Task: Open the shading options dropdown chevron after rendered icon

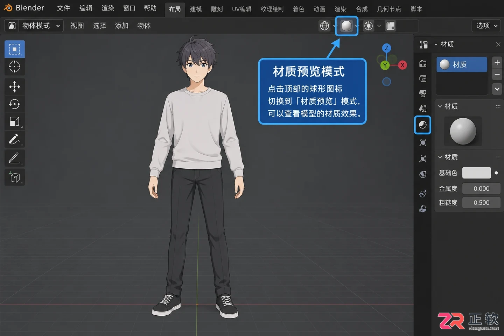Action: click(x=379, y=26)
